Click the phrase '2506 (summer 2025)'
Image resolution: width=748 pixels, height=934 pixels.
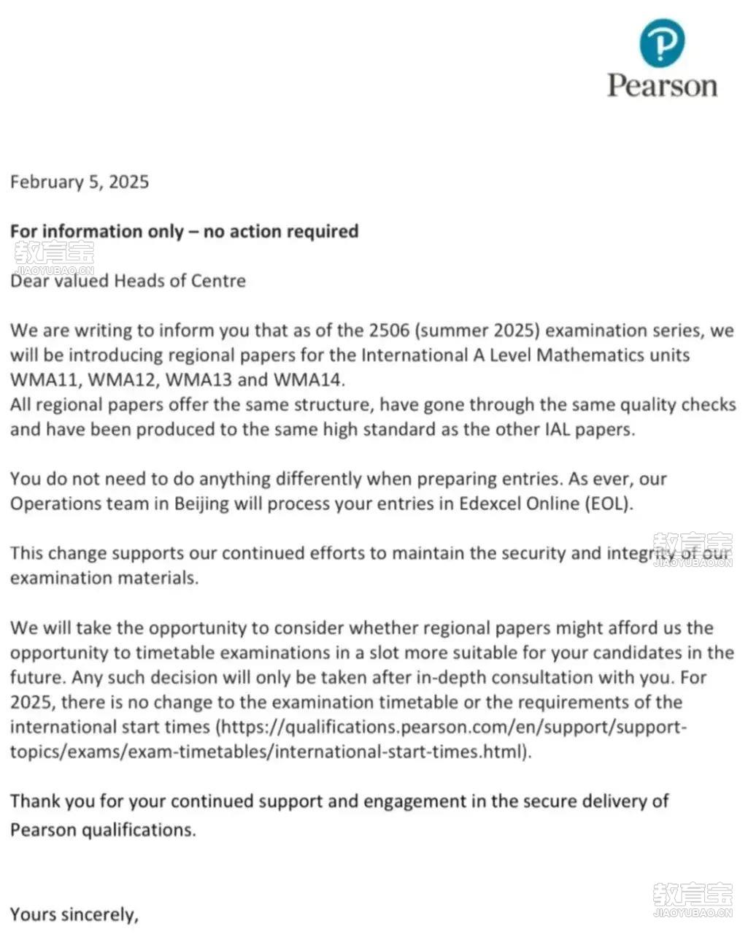pyautogui.click(x=454, y=331)
